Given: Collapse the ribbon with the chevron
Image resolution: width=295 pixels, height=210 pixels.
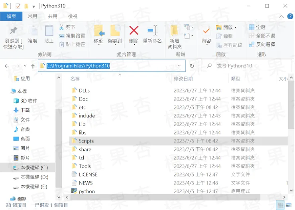Looking at the screenshot, I should 281,17.
